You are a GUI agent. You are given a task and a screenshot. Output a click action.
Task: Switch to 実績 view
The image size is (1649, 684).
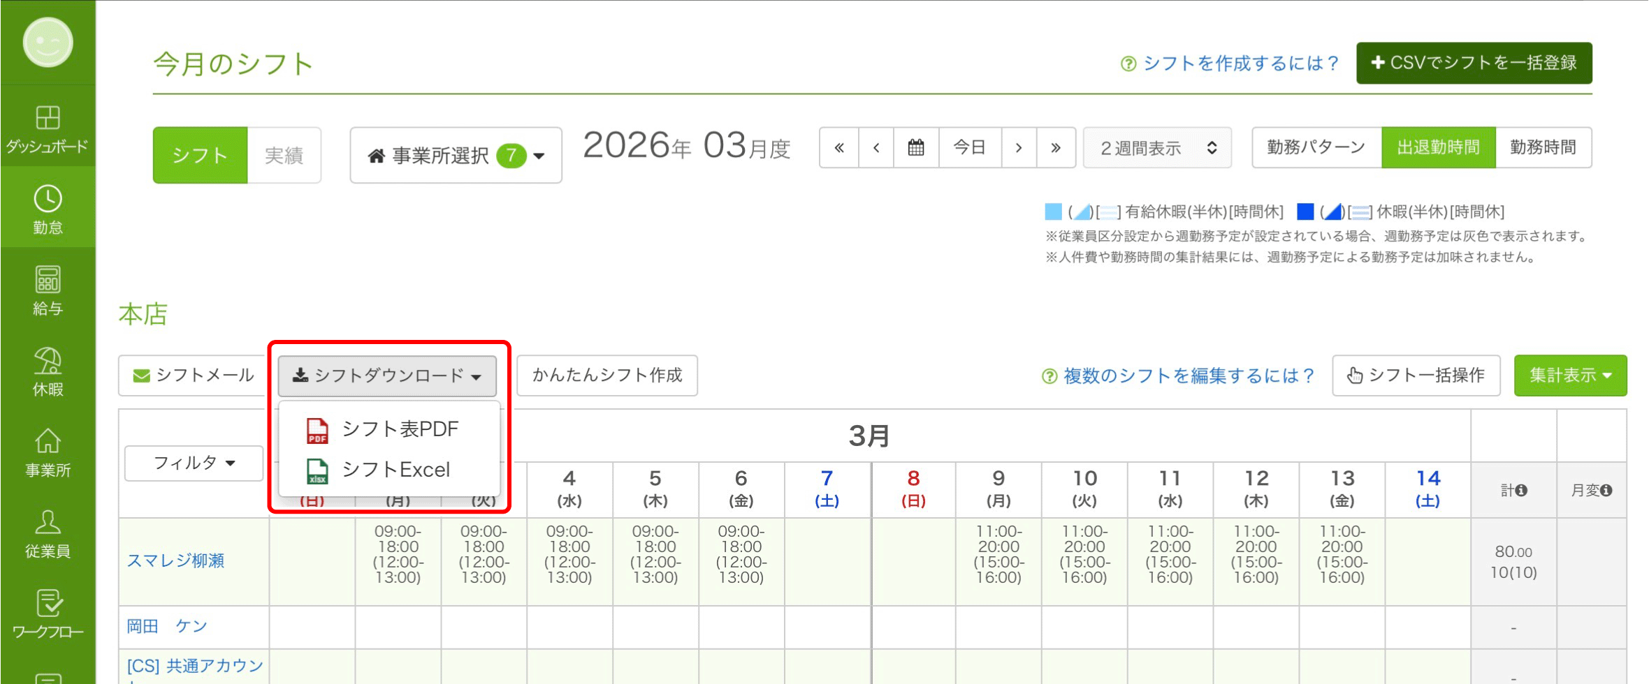pos(284,155)
